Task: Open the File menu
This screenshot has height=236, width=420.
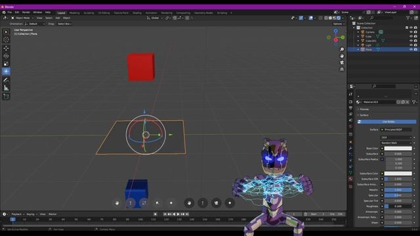Action: pos(10,12)
